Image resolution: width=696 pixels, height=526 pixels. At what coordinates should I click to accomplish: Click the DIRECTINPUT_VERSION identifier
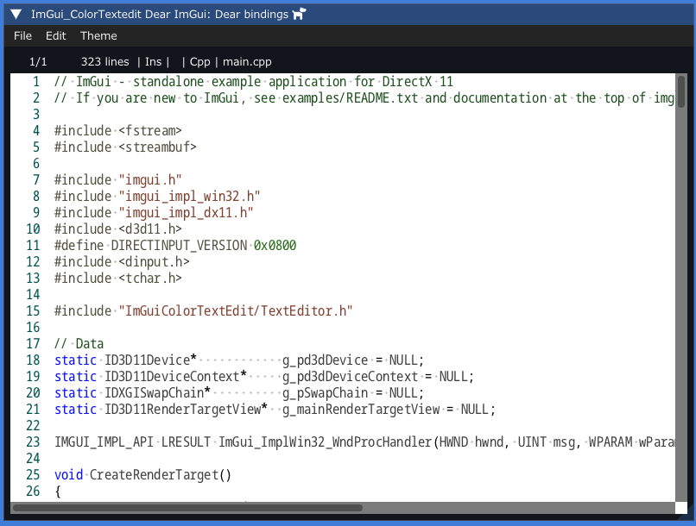pyautogui.click(x=179, y=246)
